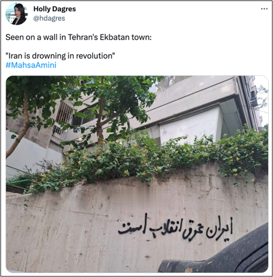Viewport: 273px width, 277px height.
Task: Click the "Seen on a wall" tweet sentence
Action: 79,38
